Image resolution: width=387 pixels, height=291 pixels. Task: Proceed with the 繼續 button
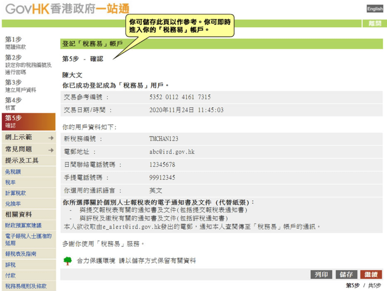[x=371, y=274]
